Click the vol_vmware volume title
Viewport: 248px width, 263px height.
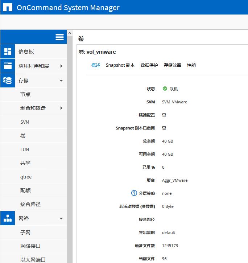click(x=101, y=52)
